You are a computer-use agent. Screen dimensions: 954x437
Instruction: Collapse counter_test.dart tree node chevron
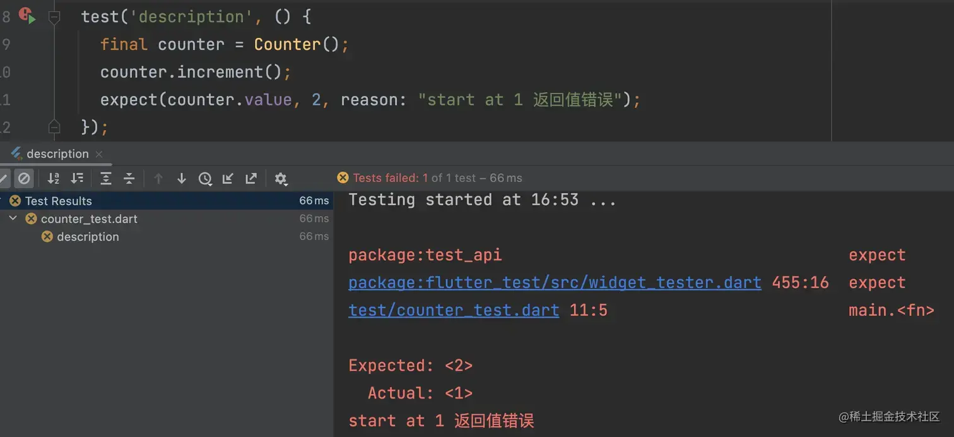point(13,218)
